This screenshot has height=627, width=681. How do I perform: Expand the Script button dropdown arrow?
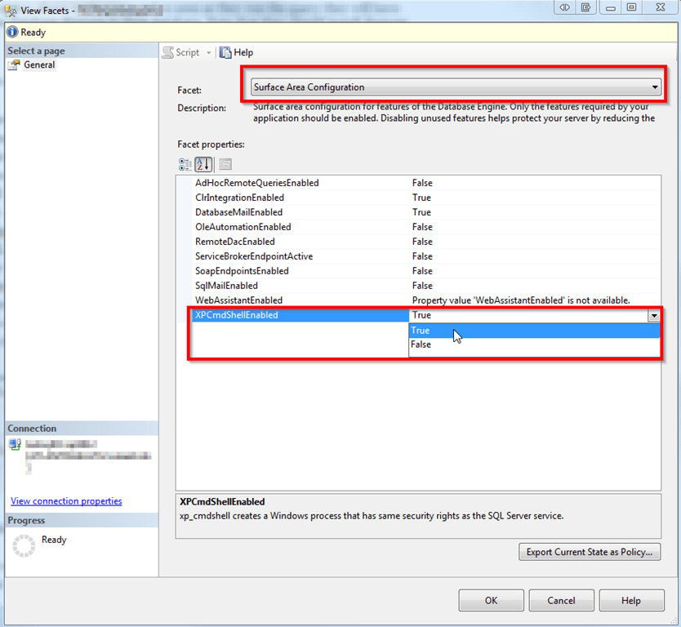pyautogui.click(x=208, y=52)
